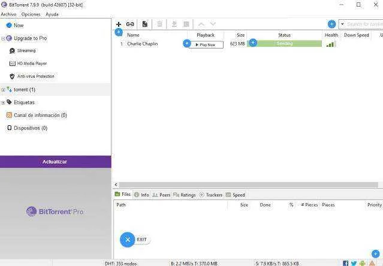Screen dimensions: 383x266
Task: Click the 623 MB size cell
Action: coord(237,44)
